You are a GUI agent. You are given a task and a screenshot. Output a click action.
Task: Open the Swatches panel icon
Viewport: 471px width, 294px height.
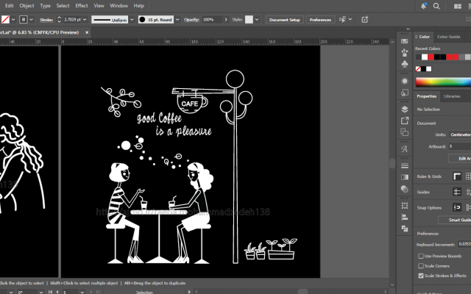point(405,41)
